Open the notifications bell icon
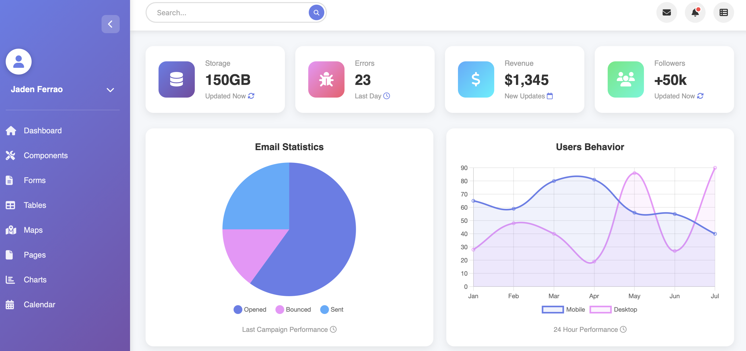The image size is (746, 351). point(695,12)
